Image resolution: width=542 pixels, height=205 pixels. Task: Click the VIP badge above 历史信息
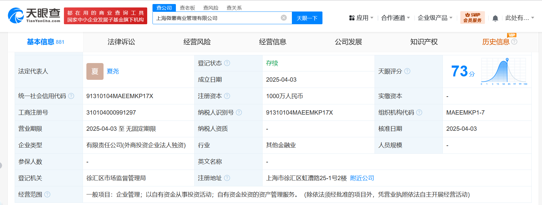coord(512,35)
